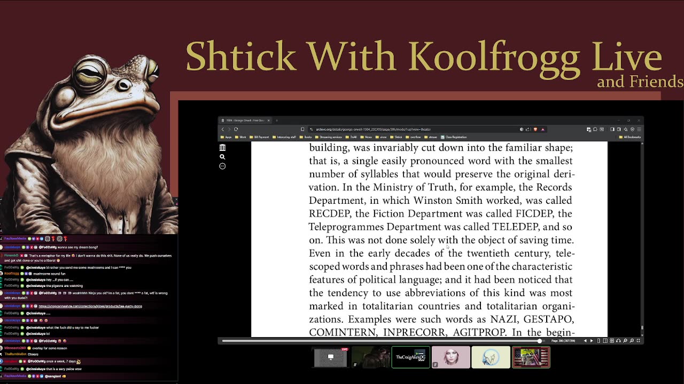Image resolution: width=684 pixels, height=384 pixels.
Task: Click 'the pigeons are watching' chat message
Action: (64, 286)
